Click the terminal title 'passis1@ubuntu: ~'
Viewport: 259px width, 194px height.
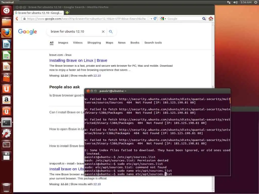click(x=113, y=91)
